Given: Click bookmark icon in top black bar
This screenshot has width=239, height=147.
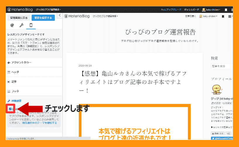Looking at the screenshot, I should 226,10.
